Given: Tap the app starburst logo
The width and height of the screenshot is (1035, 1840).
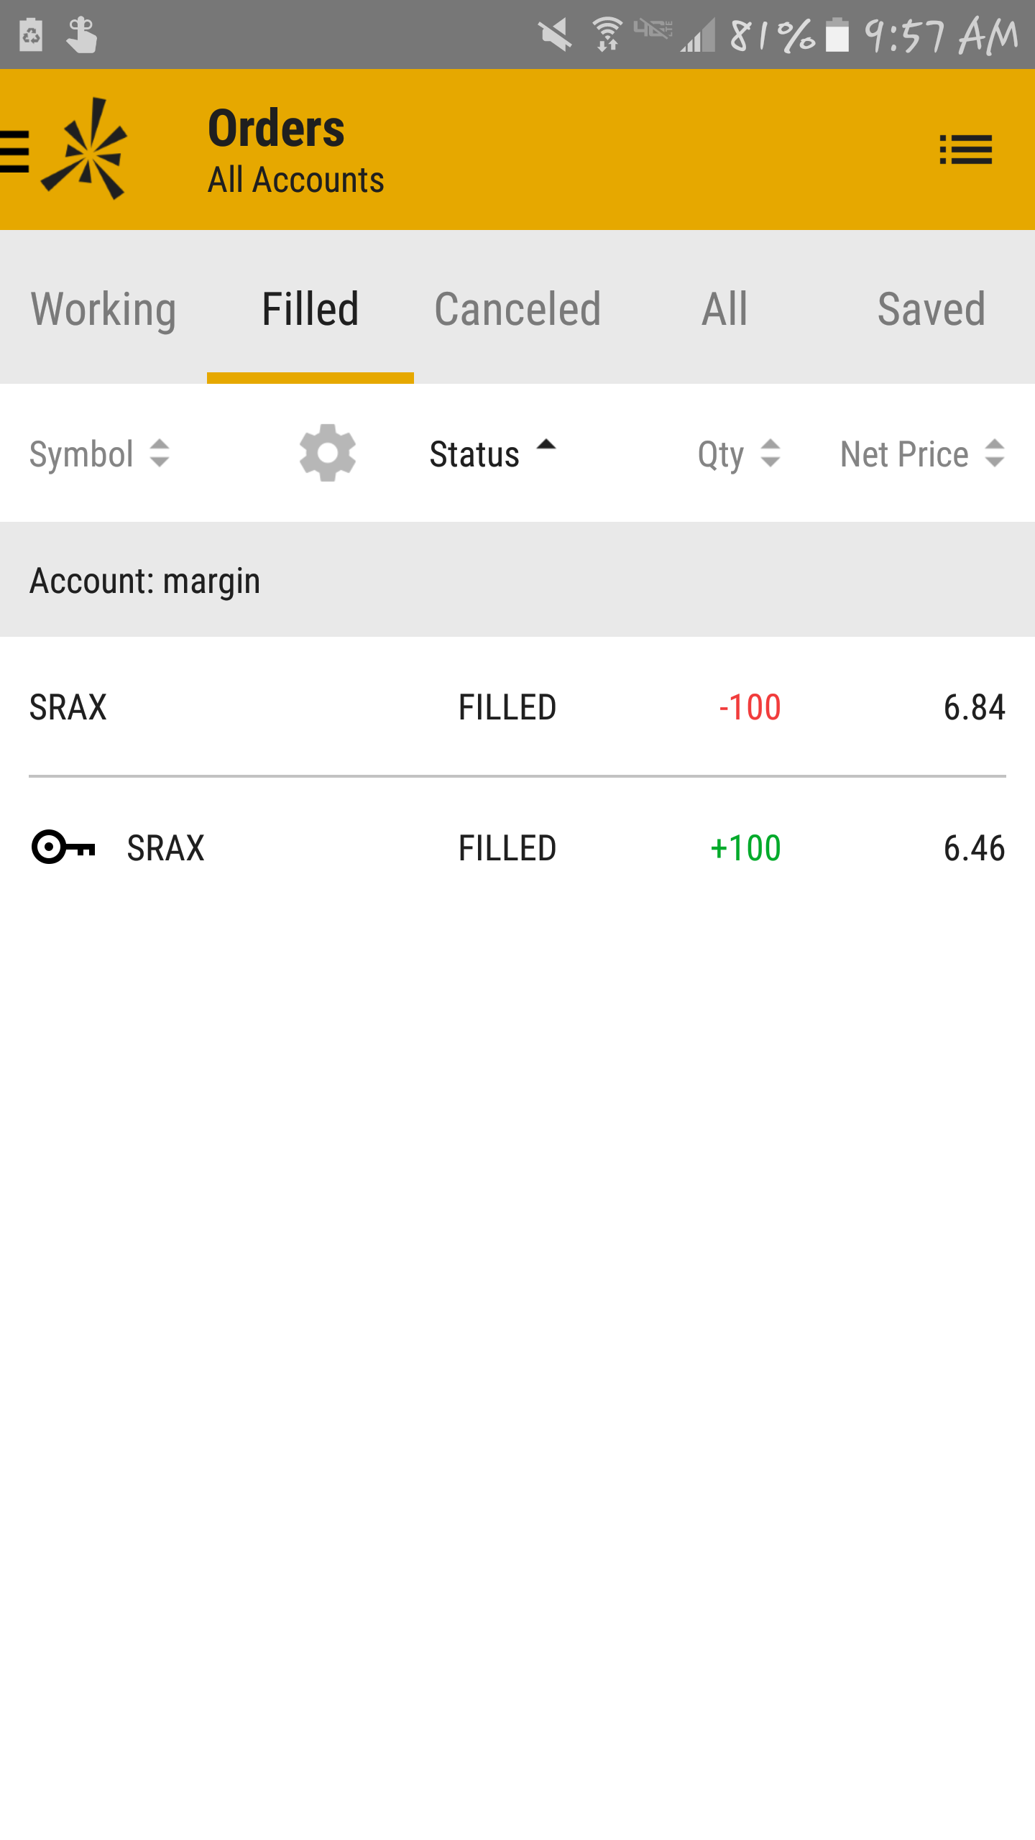Looking at the screenshot, I should point(86,149).
